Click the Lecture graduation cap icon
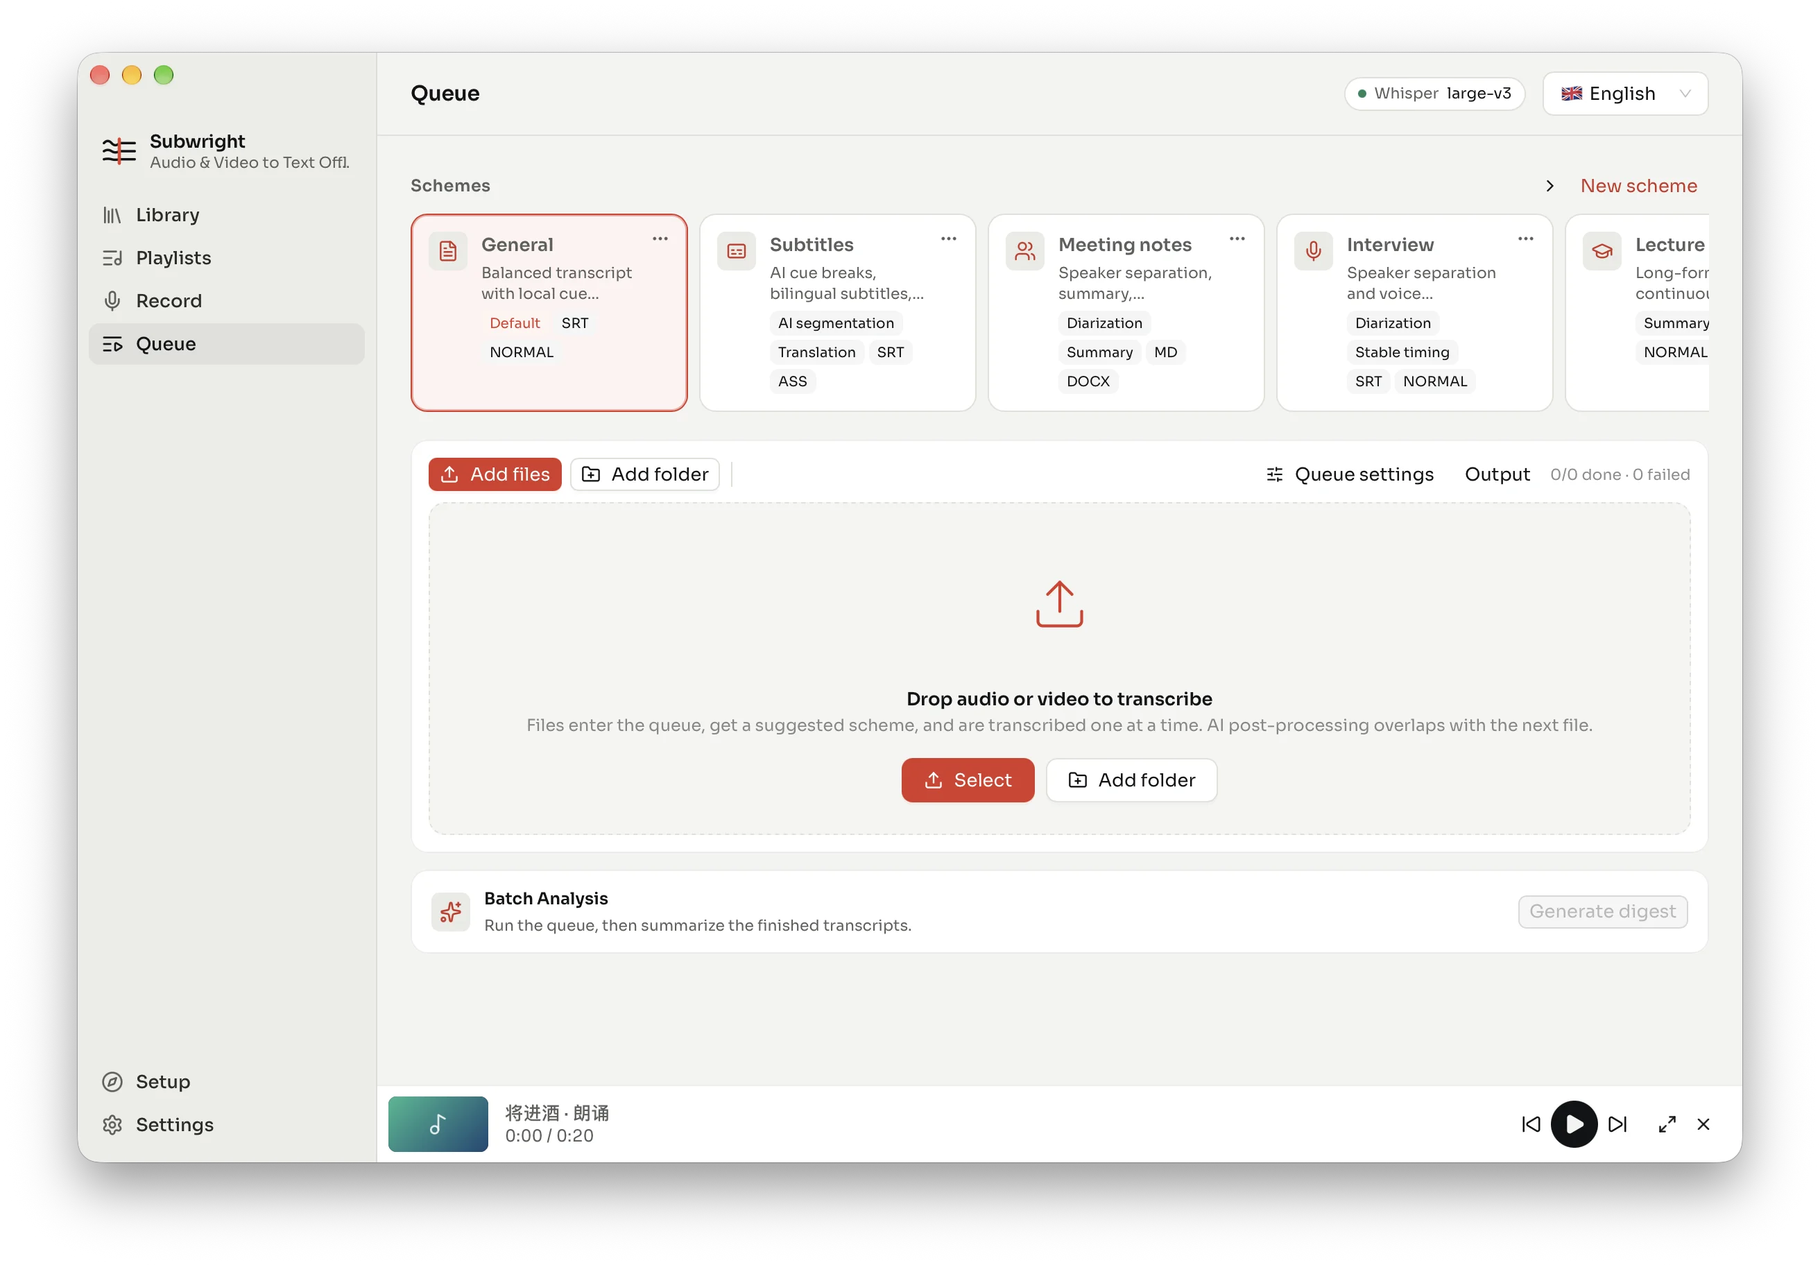Screen dimensions: 1820x1265 (1602, 251)
